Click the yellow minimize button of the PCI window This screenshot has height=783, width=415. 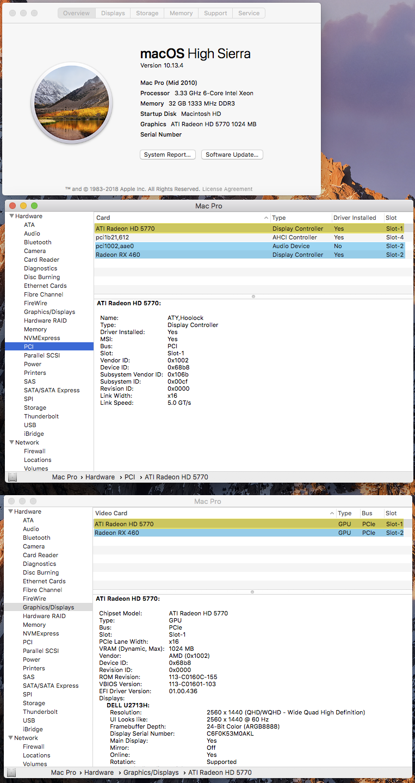(x=23, y=206)
